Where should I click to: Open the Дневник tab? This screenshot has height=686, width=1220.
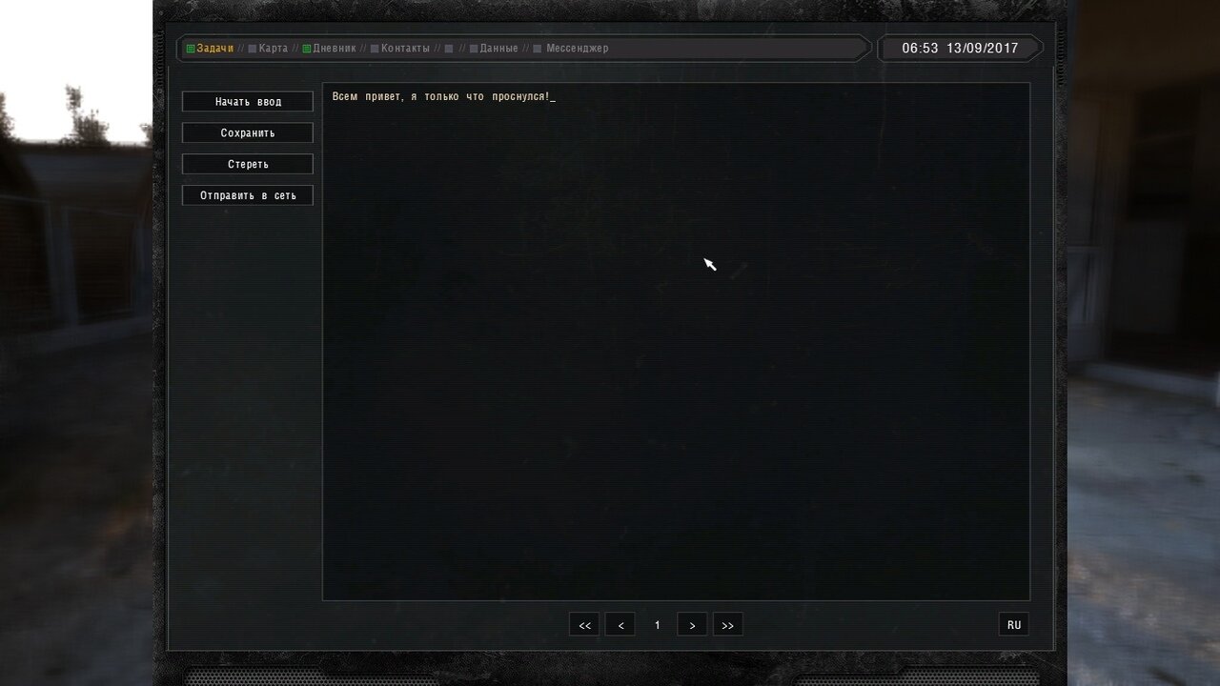(x=334, y=49)
